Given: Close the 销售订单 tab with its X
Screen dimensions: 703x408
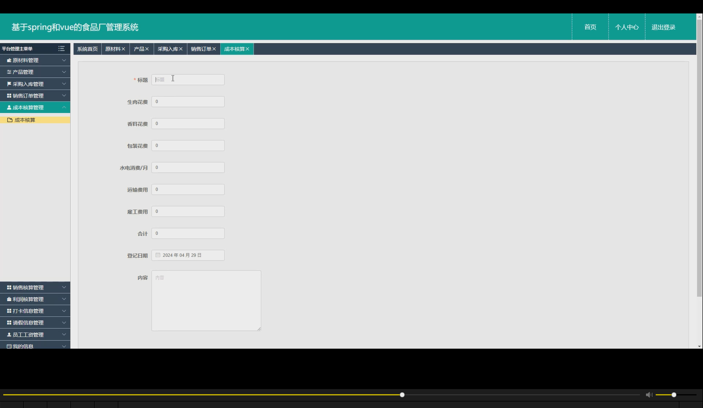Looking at the screenshot, I should point(214,49).
